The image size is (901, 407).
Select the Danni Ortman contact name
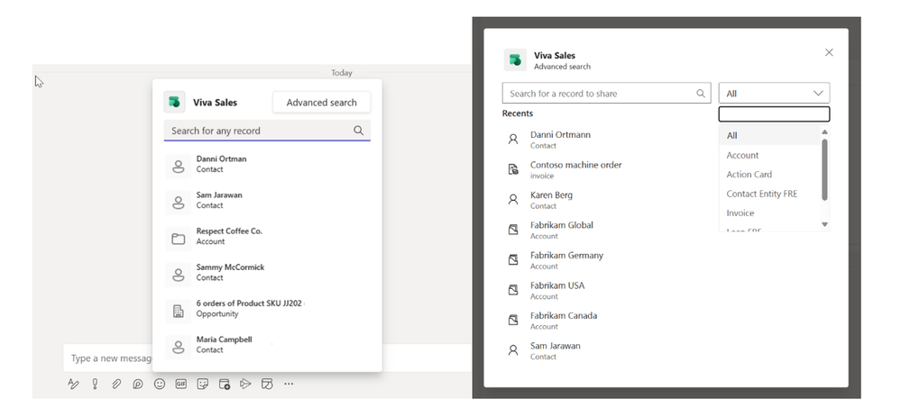[x=221, y=159]
